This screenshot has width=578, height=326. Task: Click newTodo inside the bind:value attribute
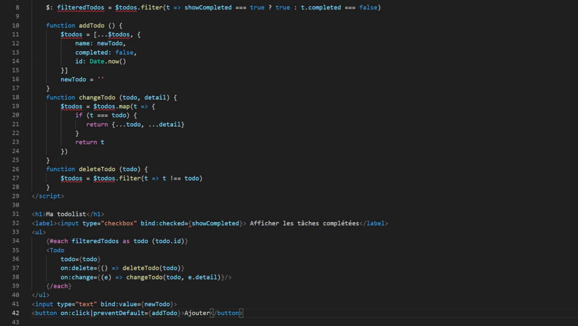[x=157, y=304]
